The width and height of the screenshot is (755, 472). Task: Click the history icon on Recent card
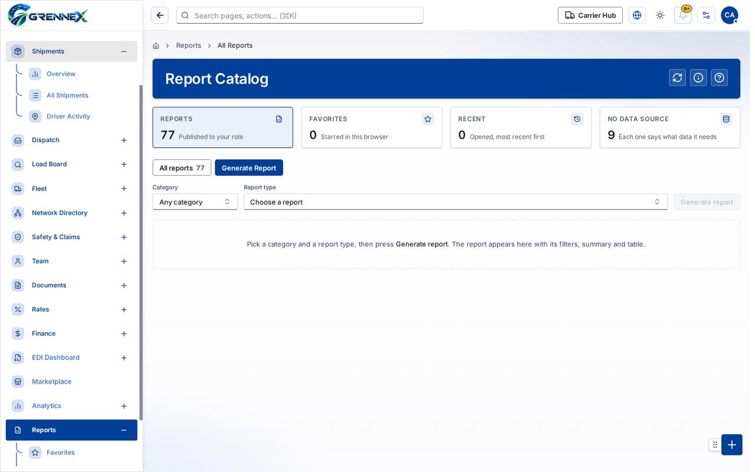point(577,119)
